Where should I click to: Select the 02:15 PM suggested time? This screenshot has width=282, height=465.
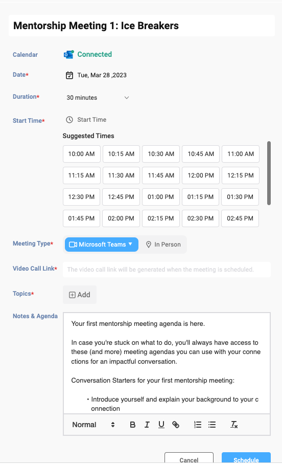point(161,218)
